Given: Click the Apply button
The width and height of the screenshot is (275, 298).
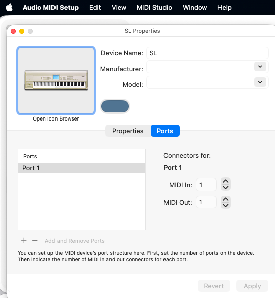Looking at the screenshot, I should pyautogui.click(x=252, y=286).
